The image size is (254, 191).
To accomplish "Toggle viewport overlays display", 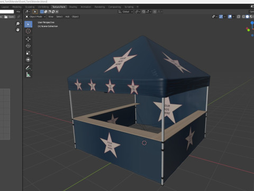I will click(x=230, y=16).
